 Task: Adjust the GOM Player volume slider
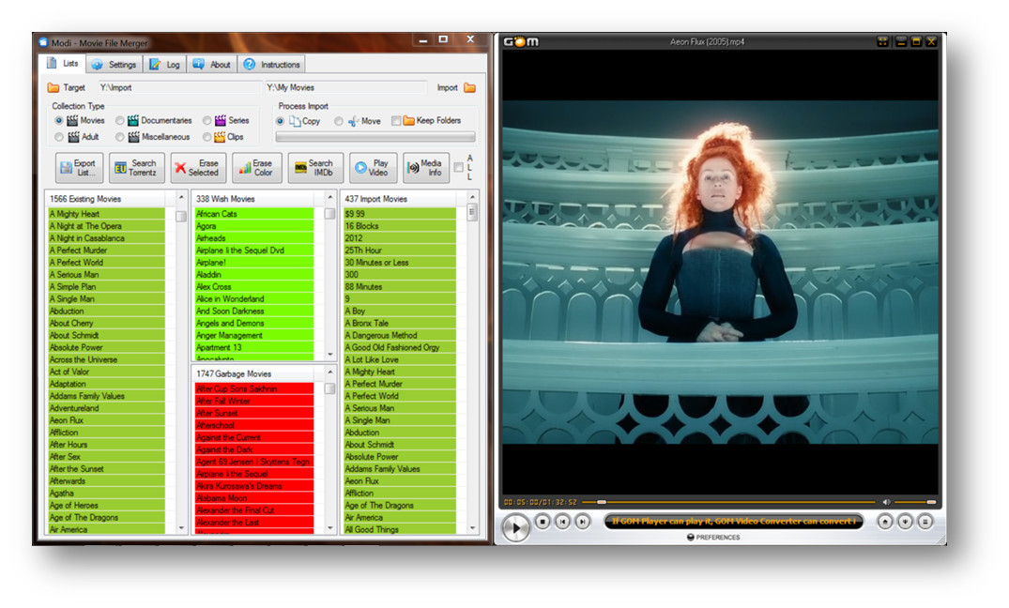pos(914,502)
